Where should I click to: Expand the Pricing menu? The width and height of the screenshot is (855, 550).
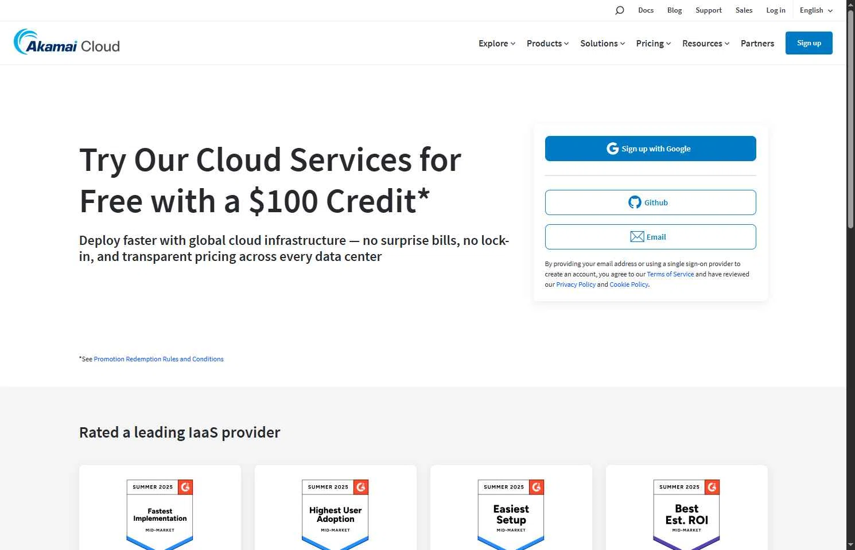653,44
